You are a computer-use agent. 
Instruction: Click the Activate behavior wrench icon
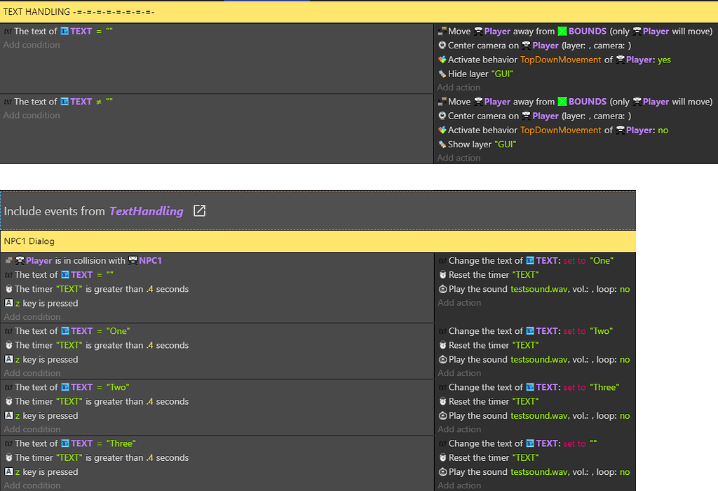442,60
